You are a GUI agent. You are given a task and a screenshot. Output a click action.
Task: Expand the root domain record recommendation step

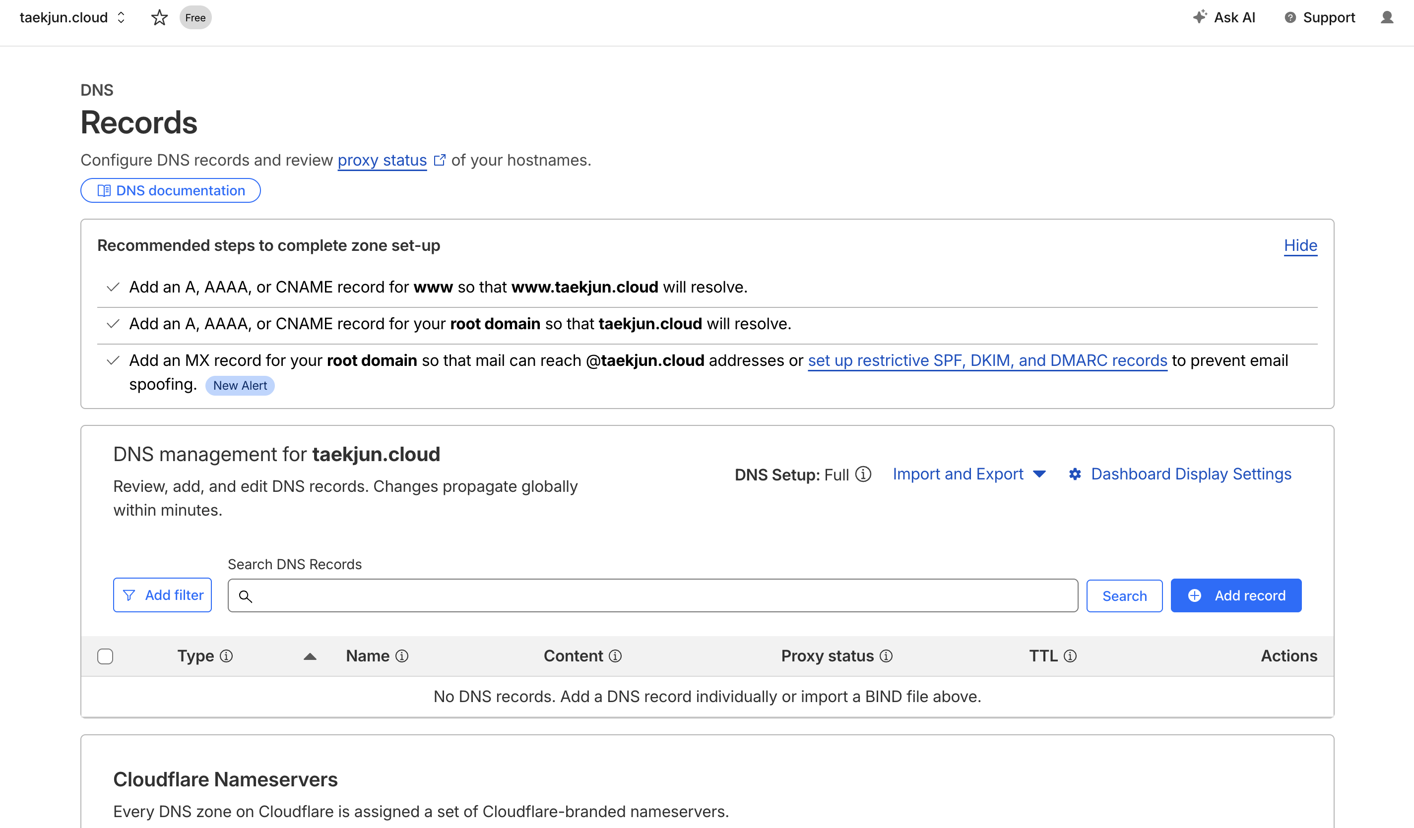point(707,324)
